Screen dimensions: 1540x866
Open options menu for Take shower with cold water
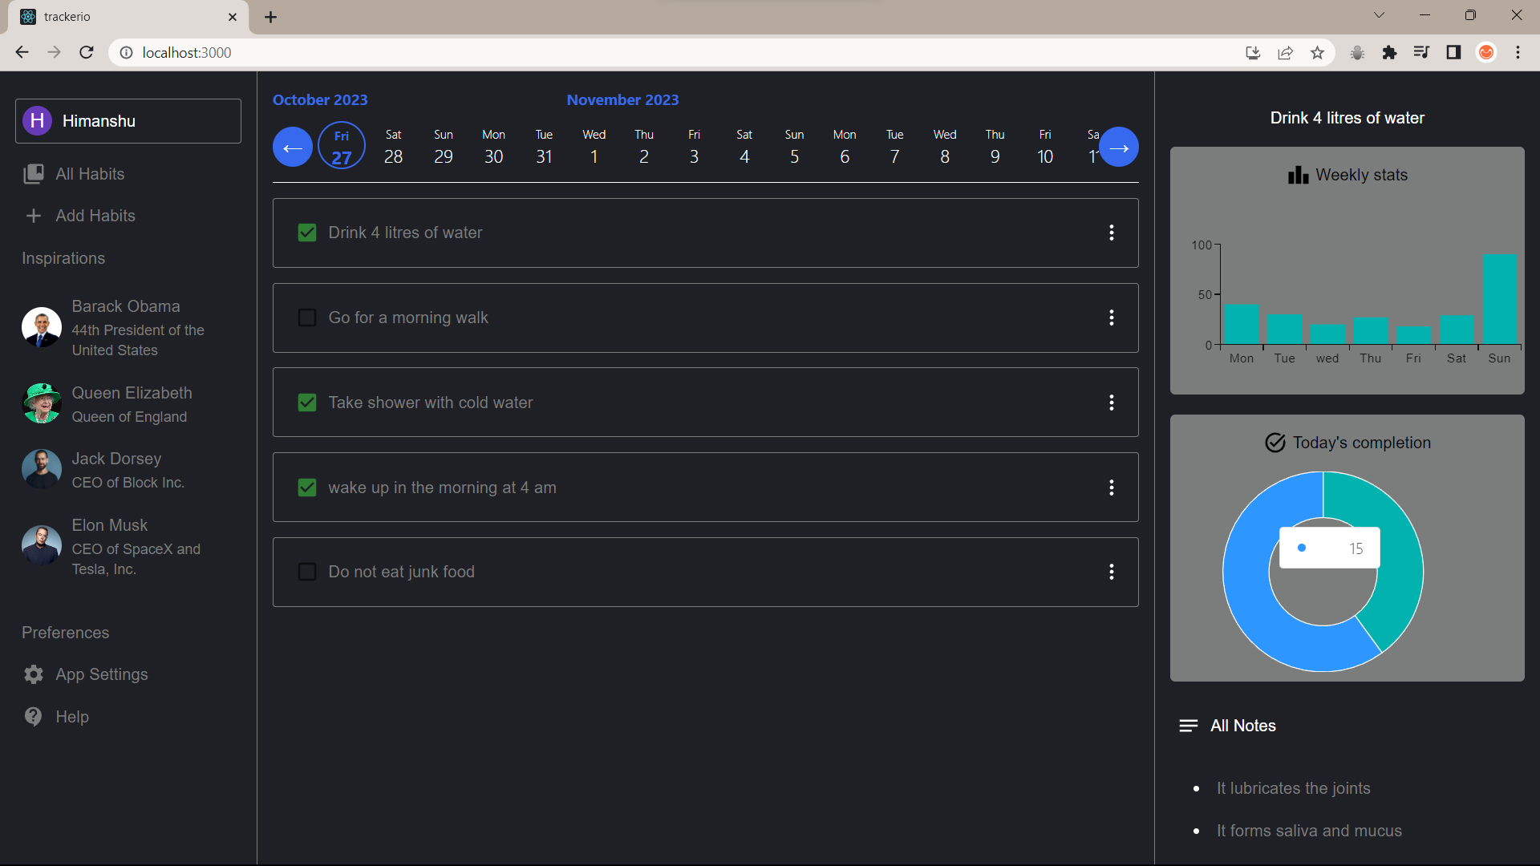click(1111, 403)
